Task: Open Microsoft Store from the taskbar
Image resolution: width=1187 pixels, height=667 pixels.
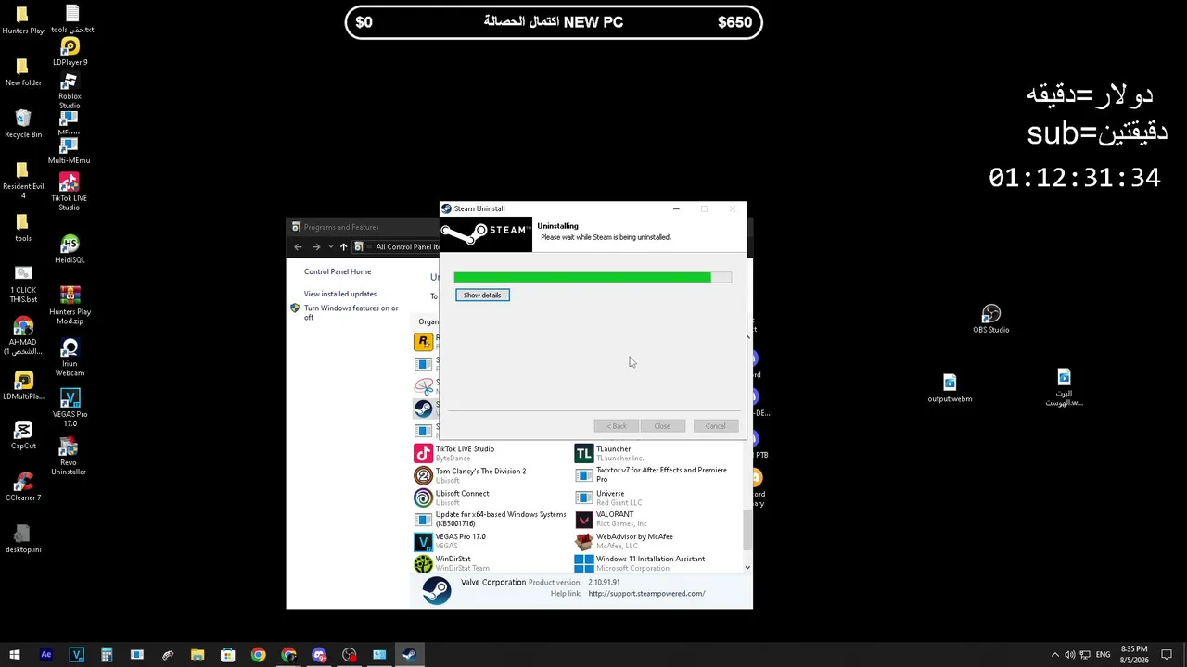Action: (228, 655)
